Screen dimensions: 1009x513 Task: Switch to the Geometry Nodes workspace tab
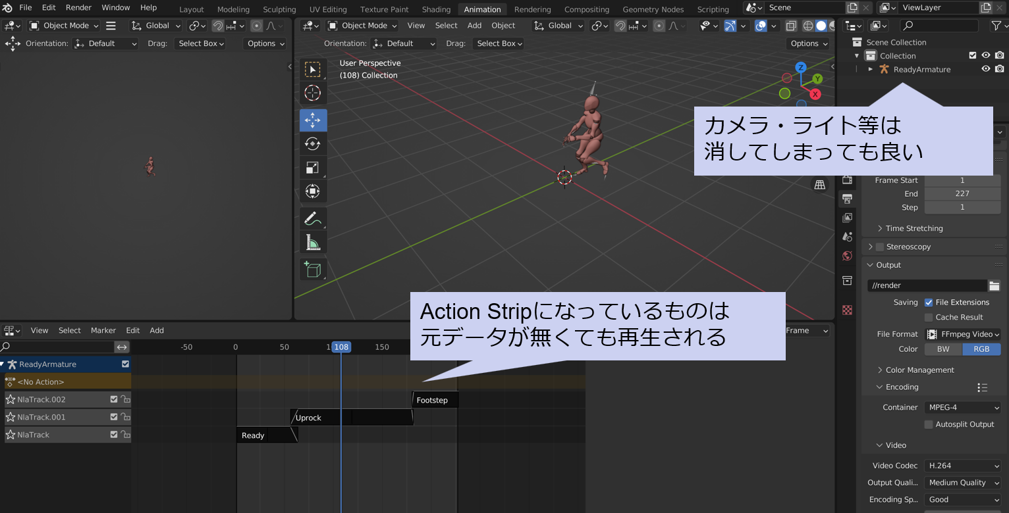pos(653,9)
